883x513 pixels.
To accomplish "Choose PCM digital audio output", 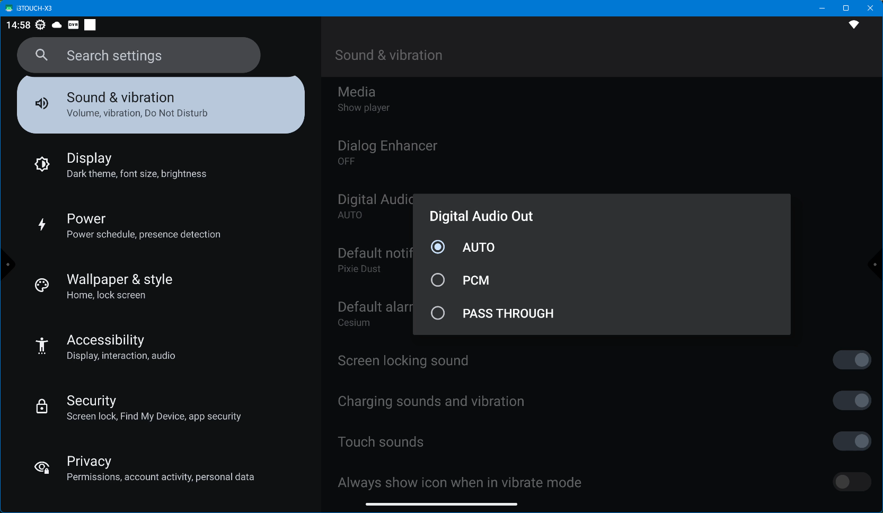I will pos(438,280).
